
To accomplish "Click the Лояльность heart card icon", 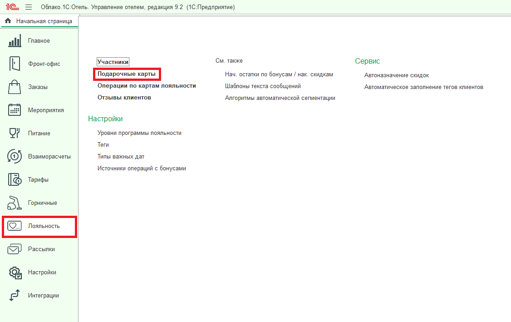I will [x=15, y=226].
